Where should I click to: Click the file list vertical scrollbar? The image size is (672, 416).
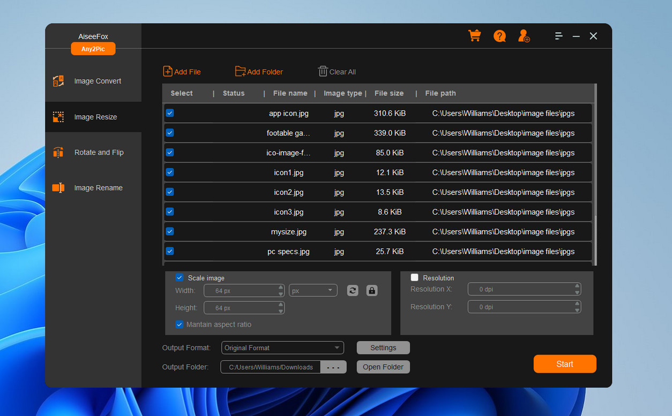point(595,240)
